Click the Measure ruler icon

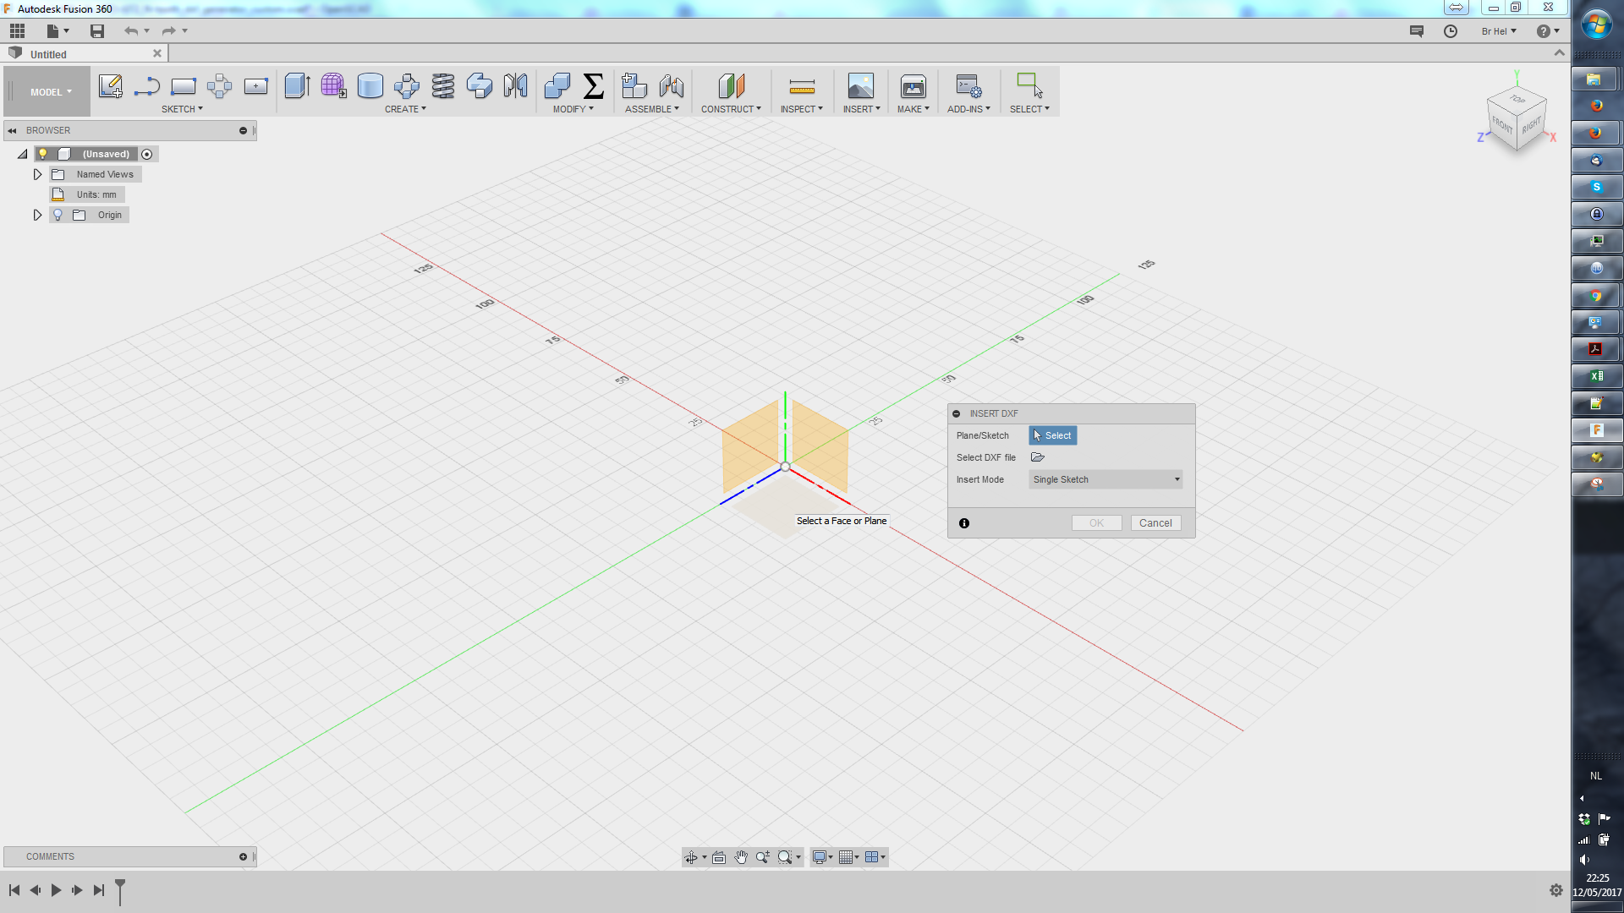[x=801, y=86]
